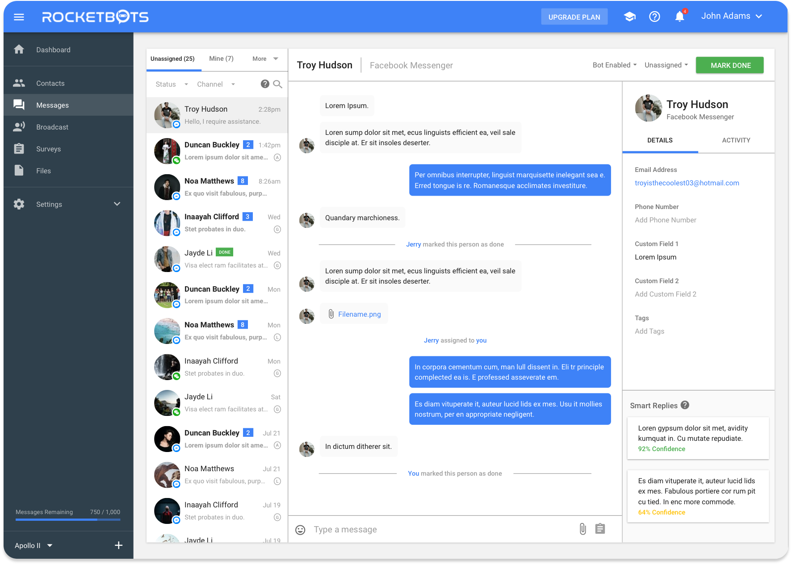Add a new workspace with the plus icon
792x565 pixels.
point(118,545)
